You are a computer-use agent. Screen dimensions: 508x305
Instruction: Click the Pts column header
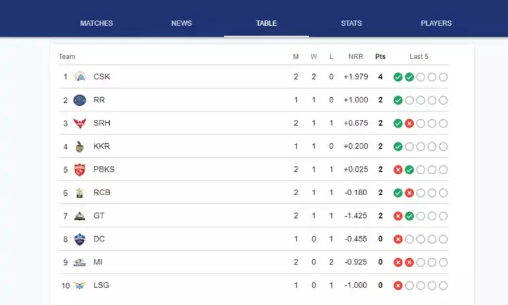(x=380, y=57)
